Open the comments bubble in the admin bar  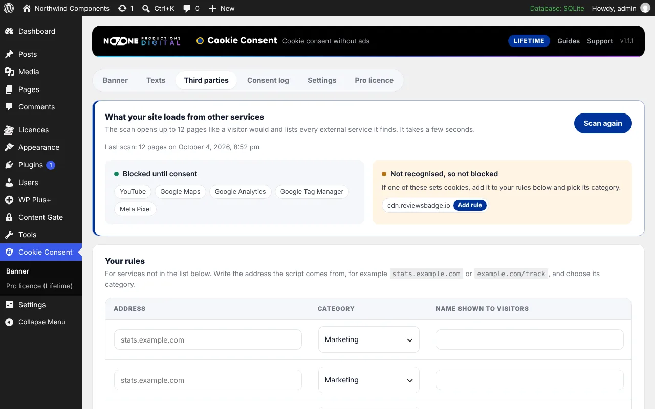click(187, 8)
